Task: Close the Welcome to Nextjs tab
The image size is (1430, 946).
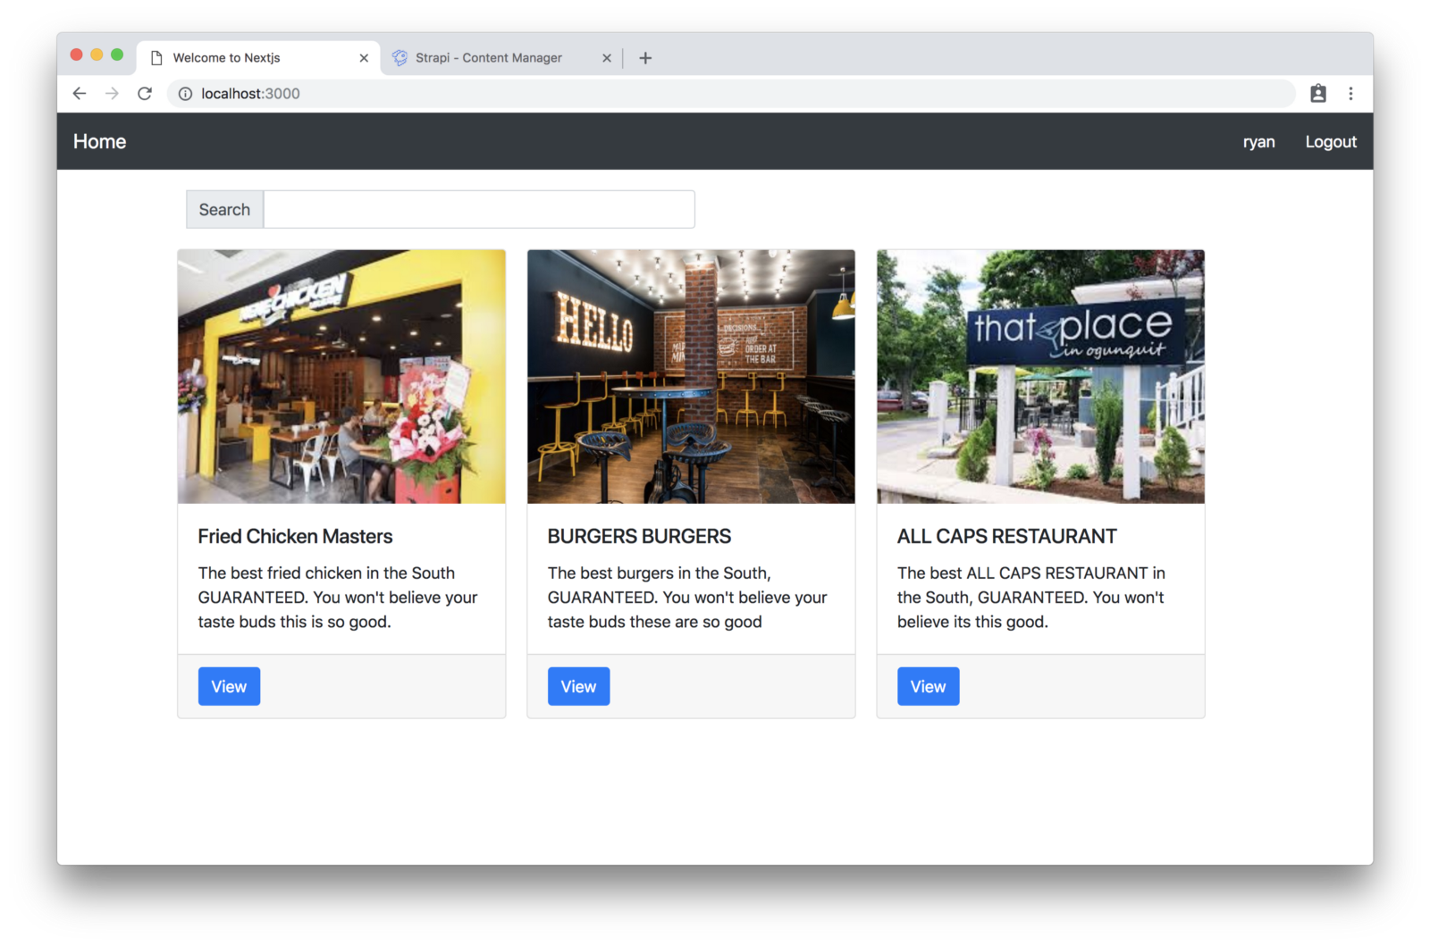Action: pos(364,58)
